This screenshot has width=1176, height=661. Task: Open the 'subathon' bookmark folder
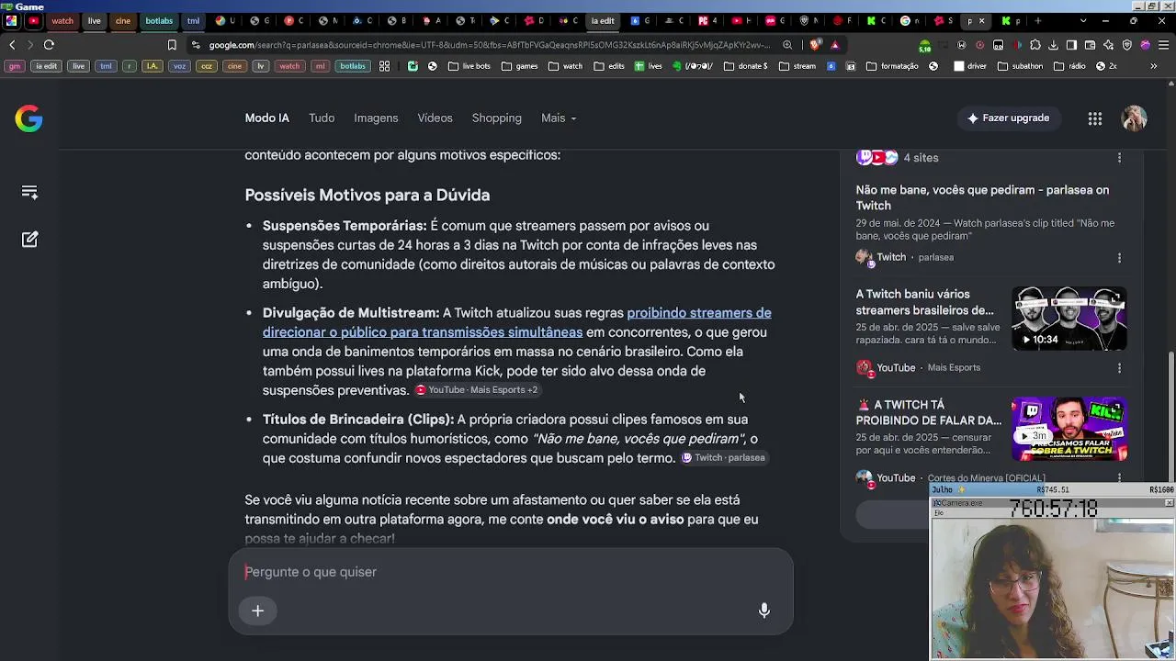(x=1020, y=66)
